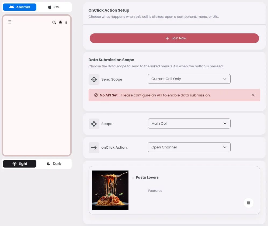This screenshot has height=226, width=268.
Task: Dismiss the No API Set alert
Action: (253, 95)
